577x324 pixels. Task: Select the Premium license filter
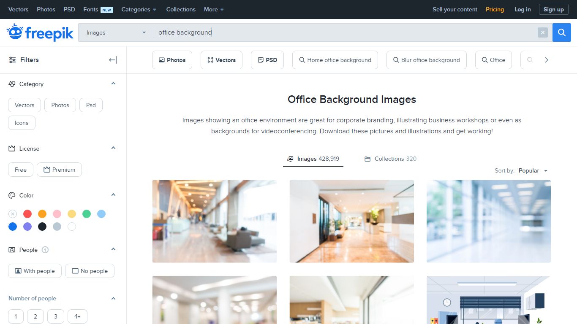pyautogui.click(x=59, y=170)
